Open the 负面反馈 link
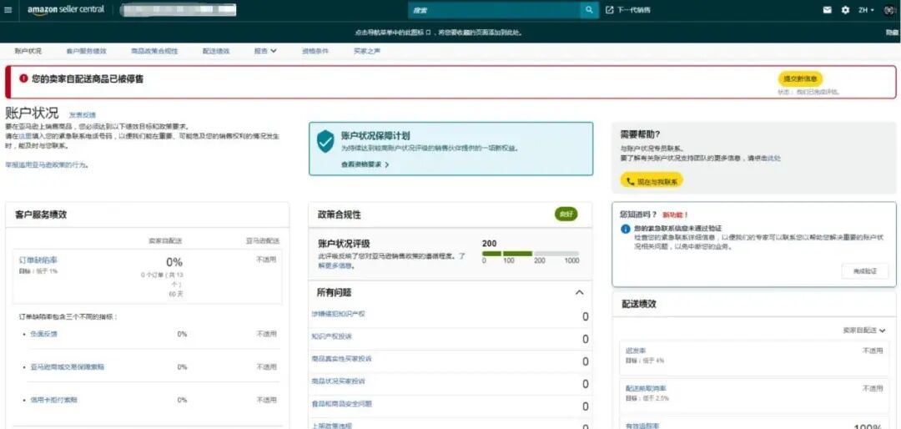Screen dimensions: 901x429 (43, 334)
